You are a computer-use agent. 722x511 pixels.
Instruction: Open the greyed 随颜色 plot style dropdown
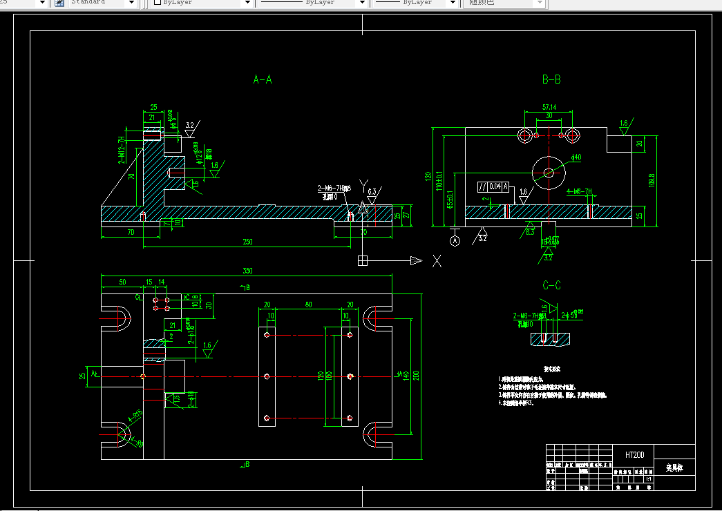[540, 3]
